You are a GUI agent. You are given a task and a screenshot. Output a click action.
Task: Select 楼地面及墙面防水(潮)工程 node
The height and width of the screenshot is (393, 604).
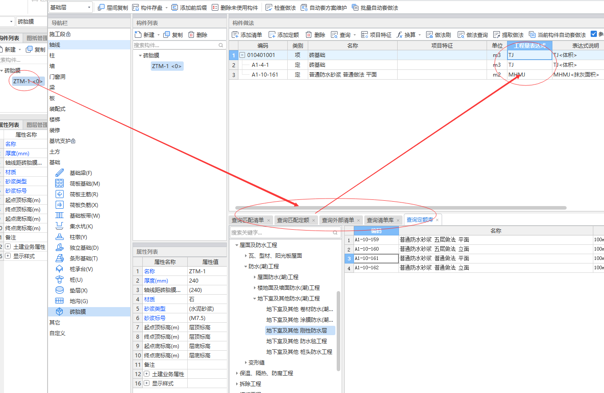289,288
